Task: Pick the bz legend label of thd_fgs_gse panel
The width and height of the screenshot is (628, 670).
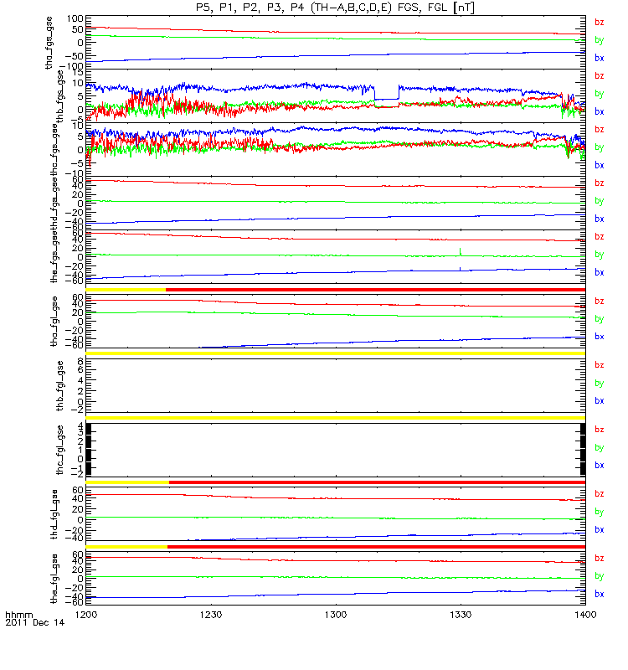Action: (600, 183)
